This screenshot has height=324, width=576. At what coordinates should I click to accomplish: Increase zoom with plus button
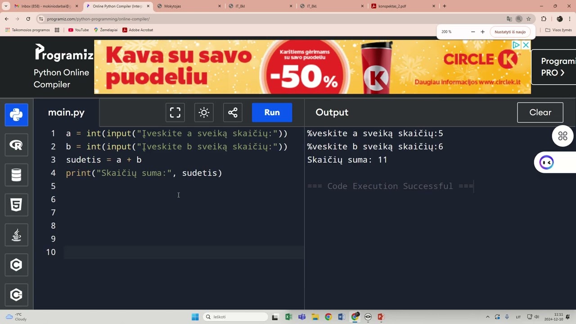482,32
